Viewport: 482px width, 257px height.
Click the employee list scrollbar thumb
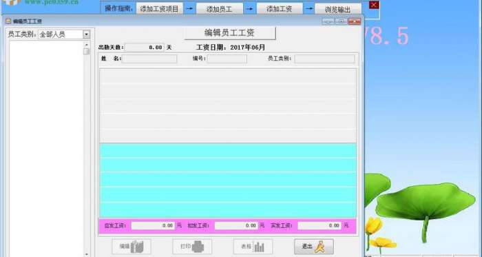tap(86, 52)
